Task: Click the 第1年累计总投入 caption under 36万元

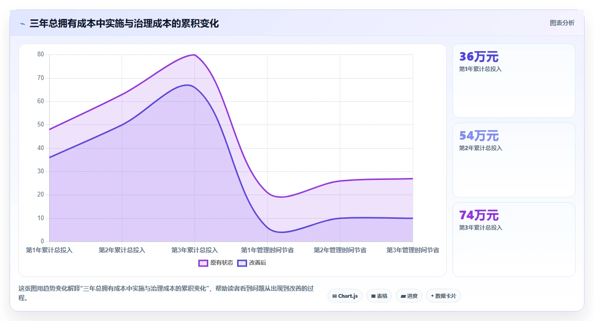Action: [x=480, y=69]
